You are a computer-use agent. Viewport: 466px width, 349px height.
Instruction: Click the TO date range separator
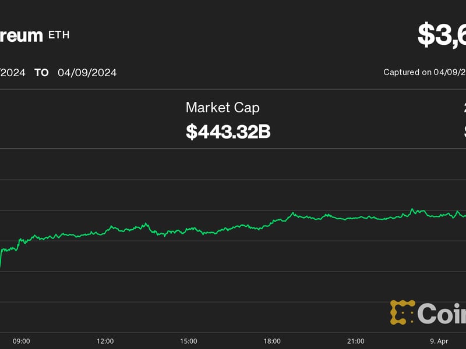tap(41, 73)
